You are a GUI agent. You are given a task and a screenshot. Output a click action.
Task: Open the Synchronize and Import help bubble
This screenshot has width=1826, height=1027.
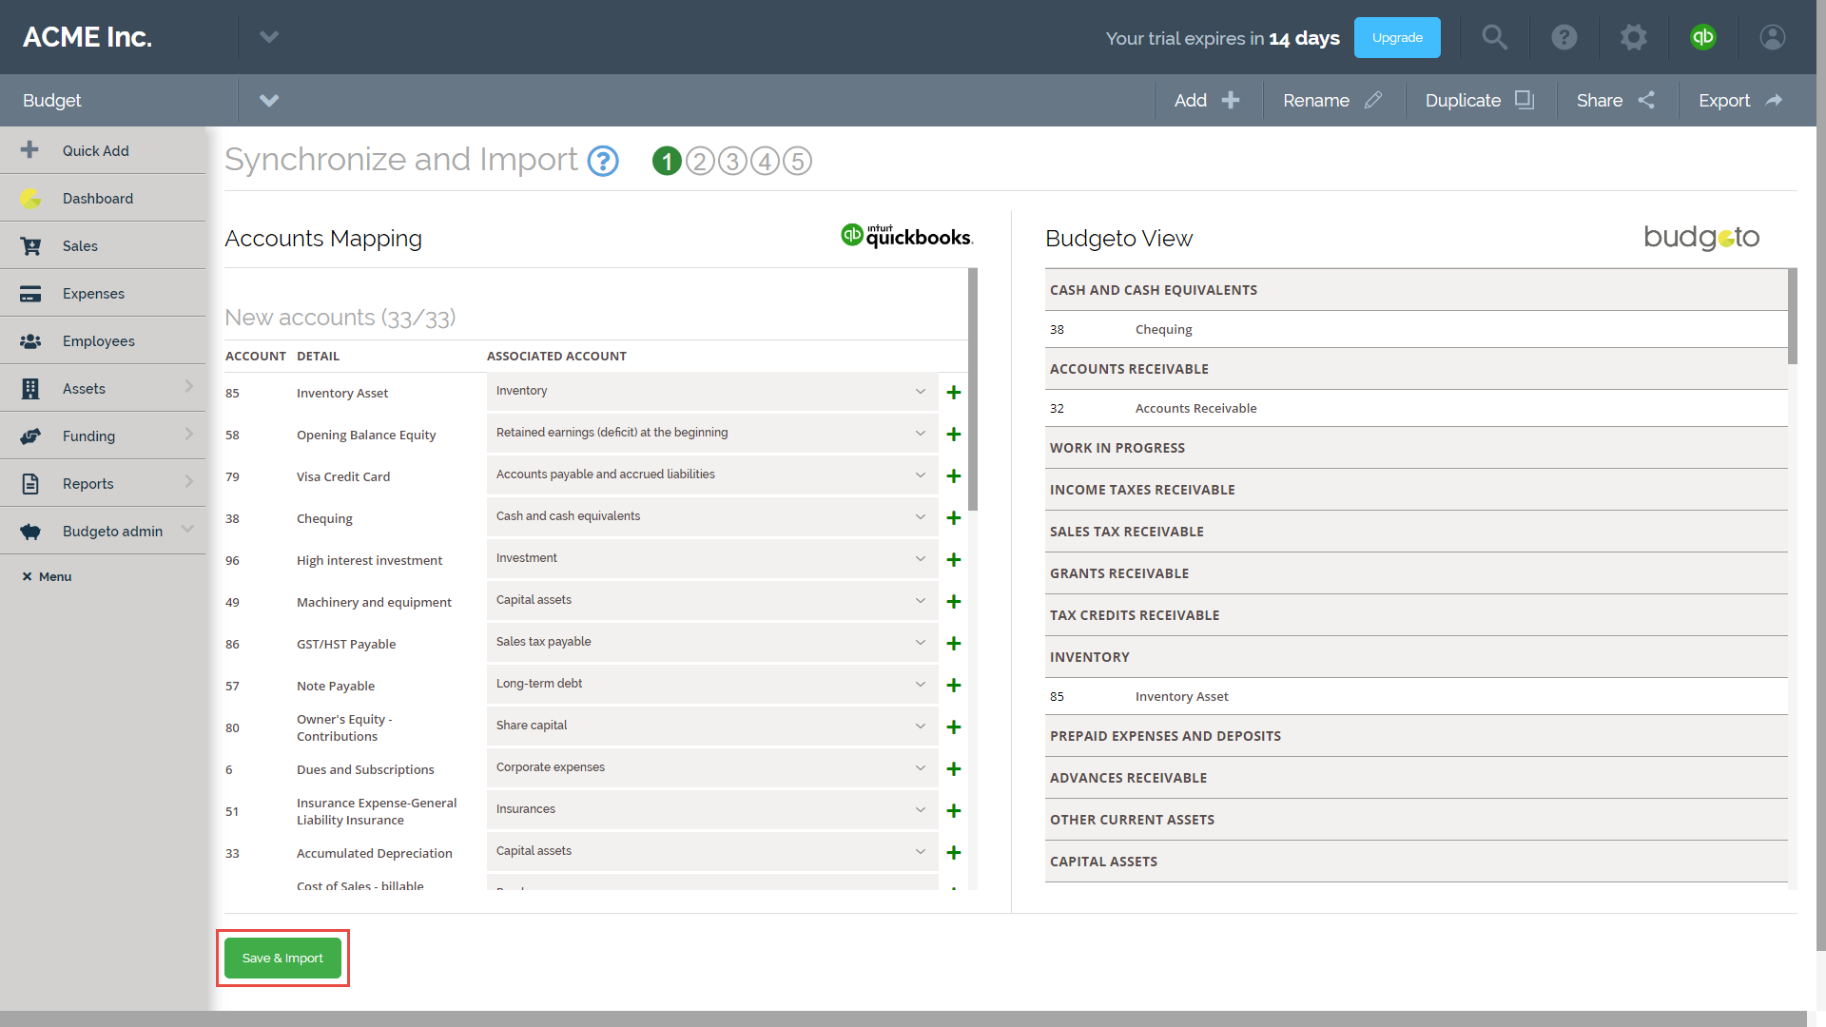(x=603, y=160)
